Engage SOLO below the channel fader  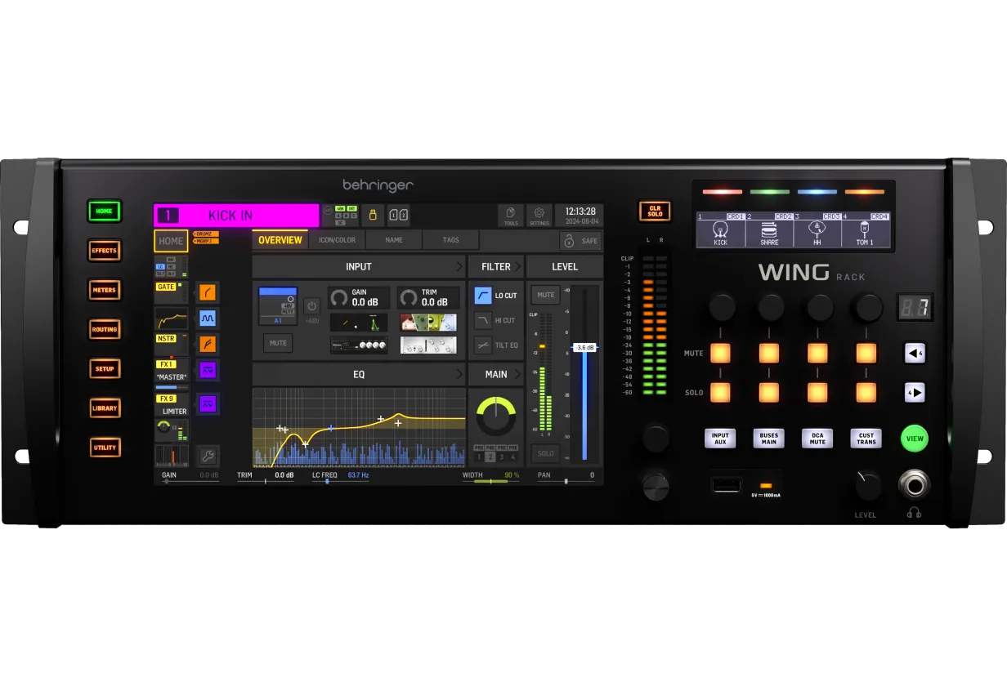[545, 453]
